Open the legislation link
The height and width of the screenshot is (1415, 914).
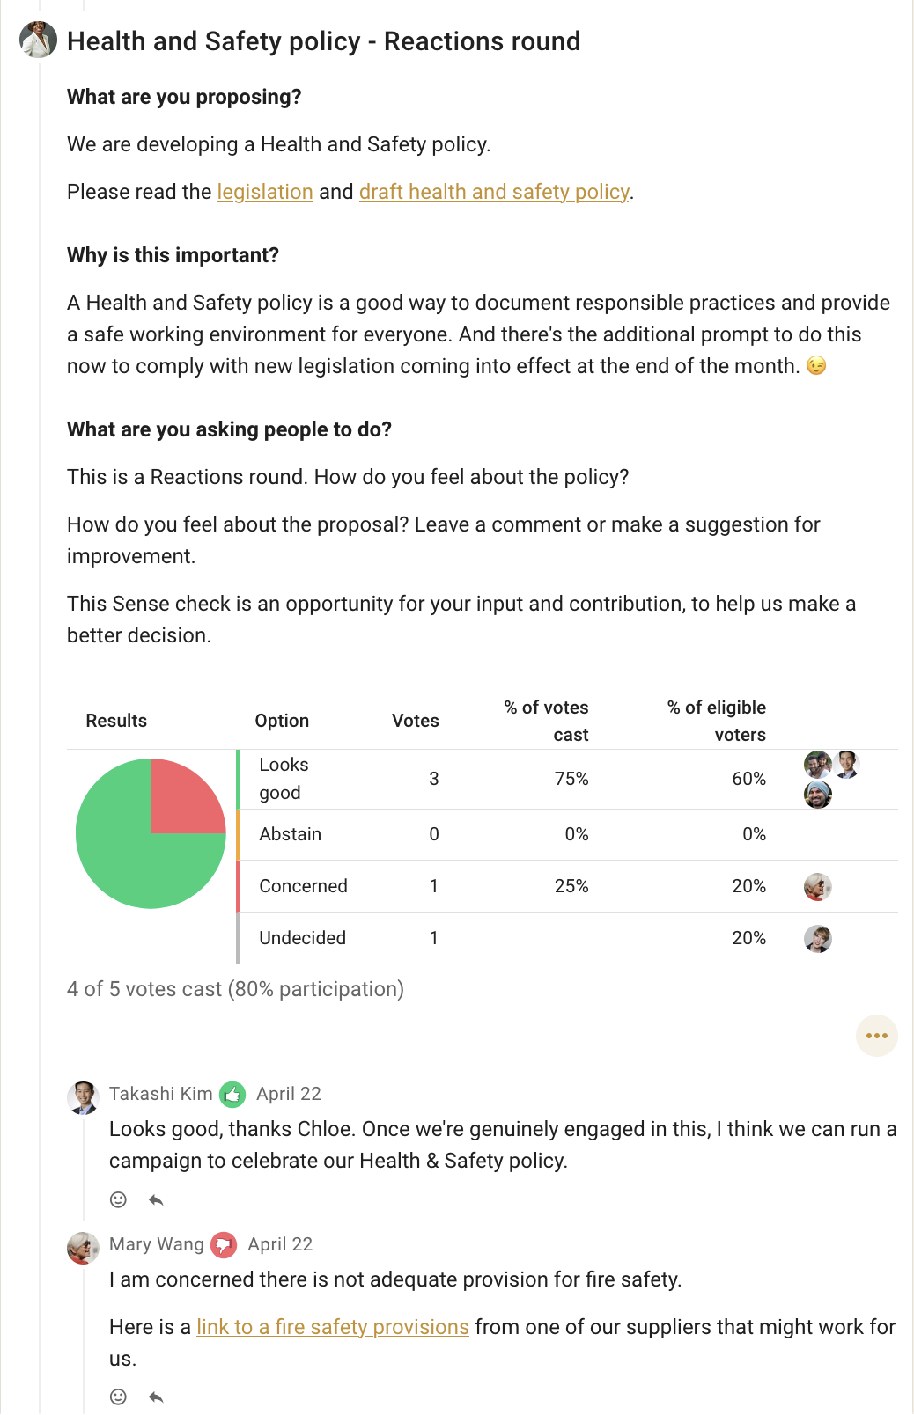(265, 192)
